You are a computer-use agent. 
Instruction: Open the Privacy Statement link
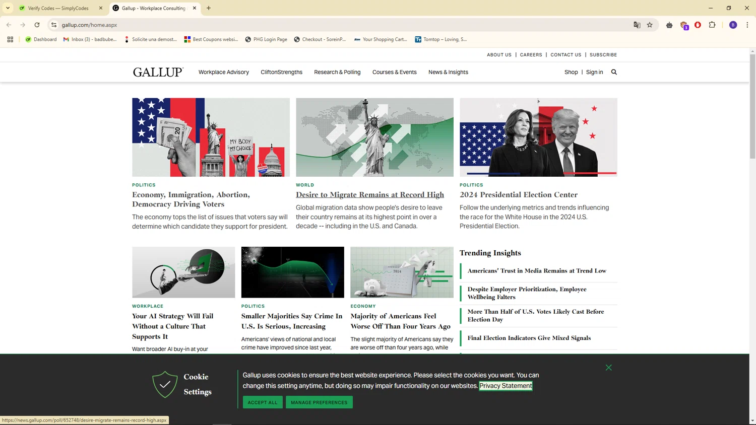coord(506,386)
